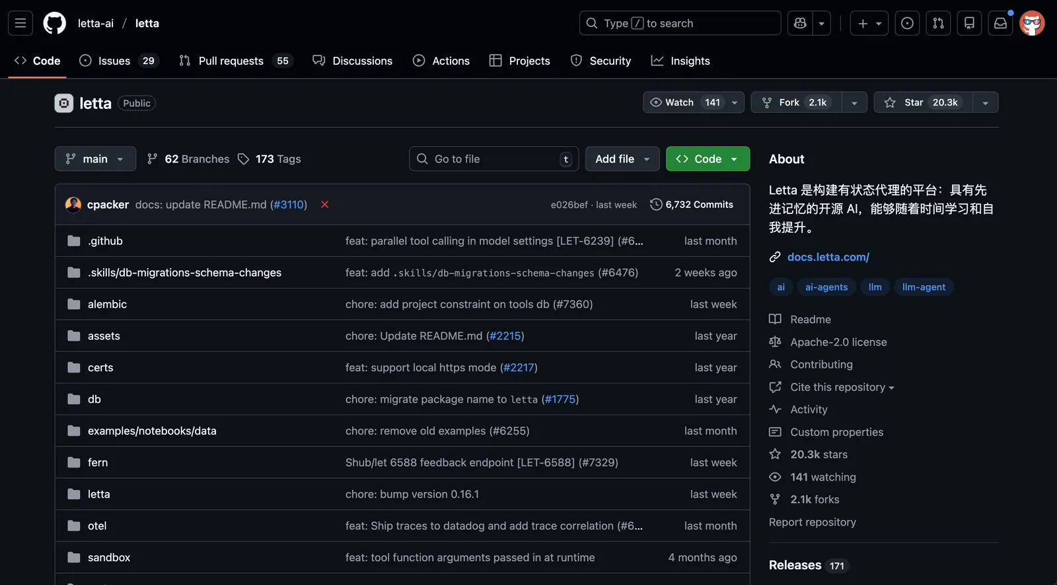Click the Go to file search field
This screenshot has height=585, width=1057.
[x=494, y=159]
